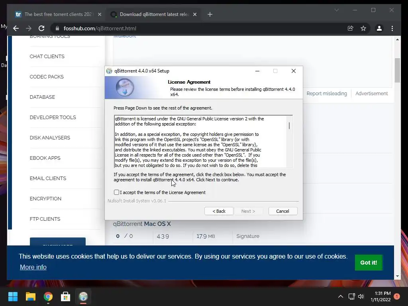Click the 4.3.9 version cell
The height and width of the screenshot is (306, 408).
click(163, 236)
